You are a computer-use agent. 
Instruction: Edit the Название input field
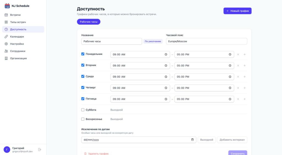tap(112, 41)
